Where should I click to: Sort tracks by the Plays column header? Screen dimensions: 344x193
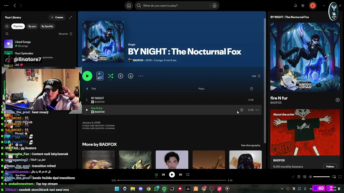pyautogui.click(x=201, y=89)
